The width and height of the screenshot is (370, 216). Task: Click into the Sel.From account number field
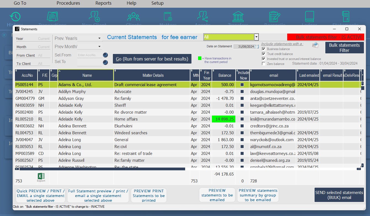coord(89,55)
